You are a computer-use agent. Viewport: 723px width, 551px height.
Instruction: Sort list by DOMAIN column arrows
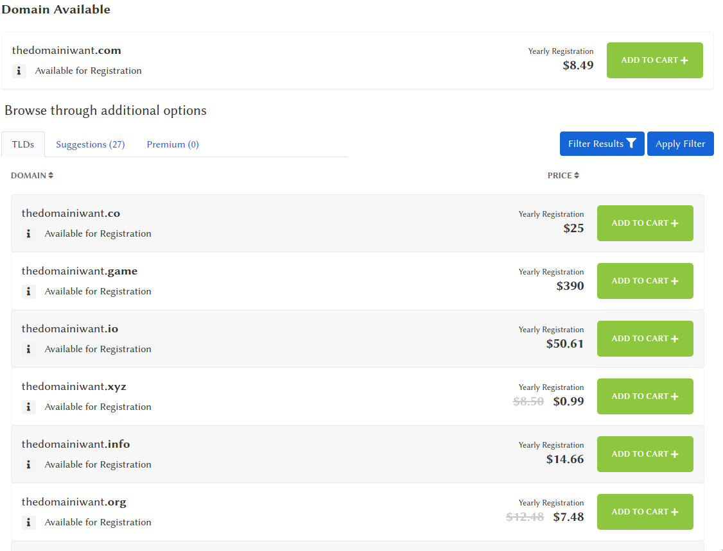(51, 176)
